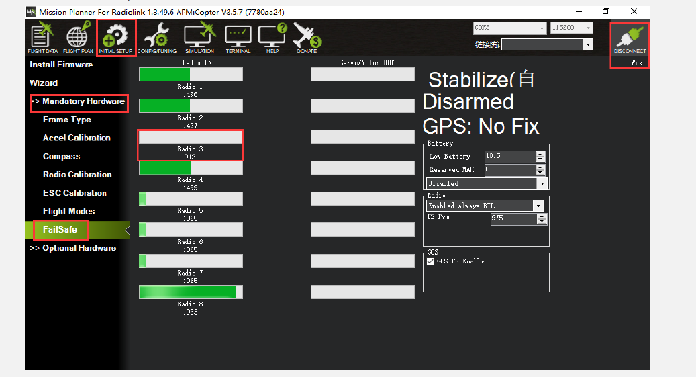
Task: Click the Wiki link
Action: [x=638, y=62]
